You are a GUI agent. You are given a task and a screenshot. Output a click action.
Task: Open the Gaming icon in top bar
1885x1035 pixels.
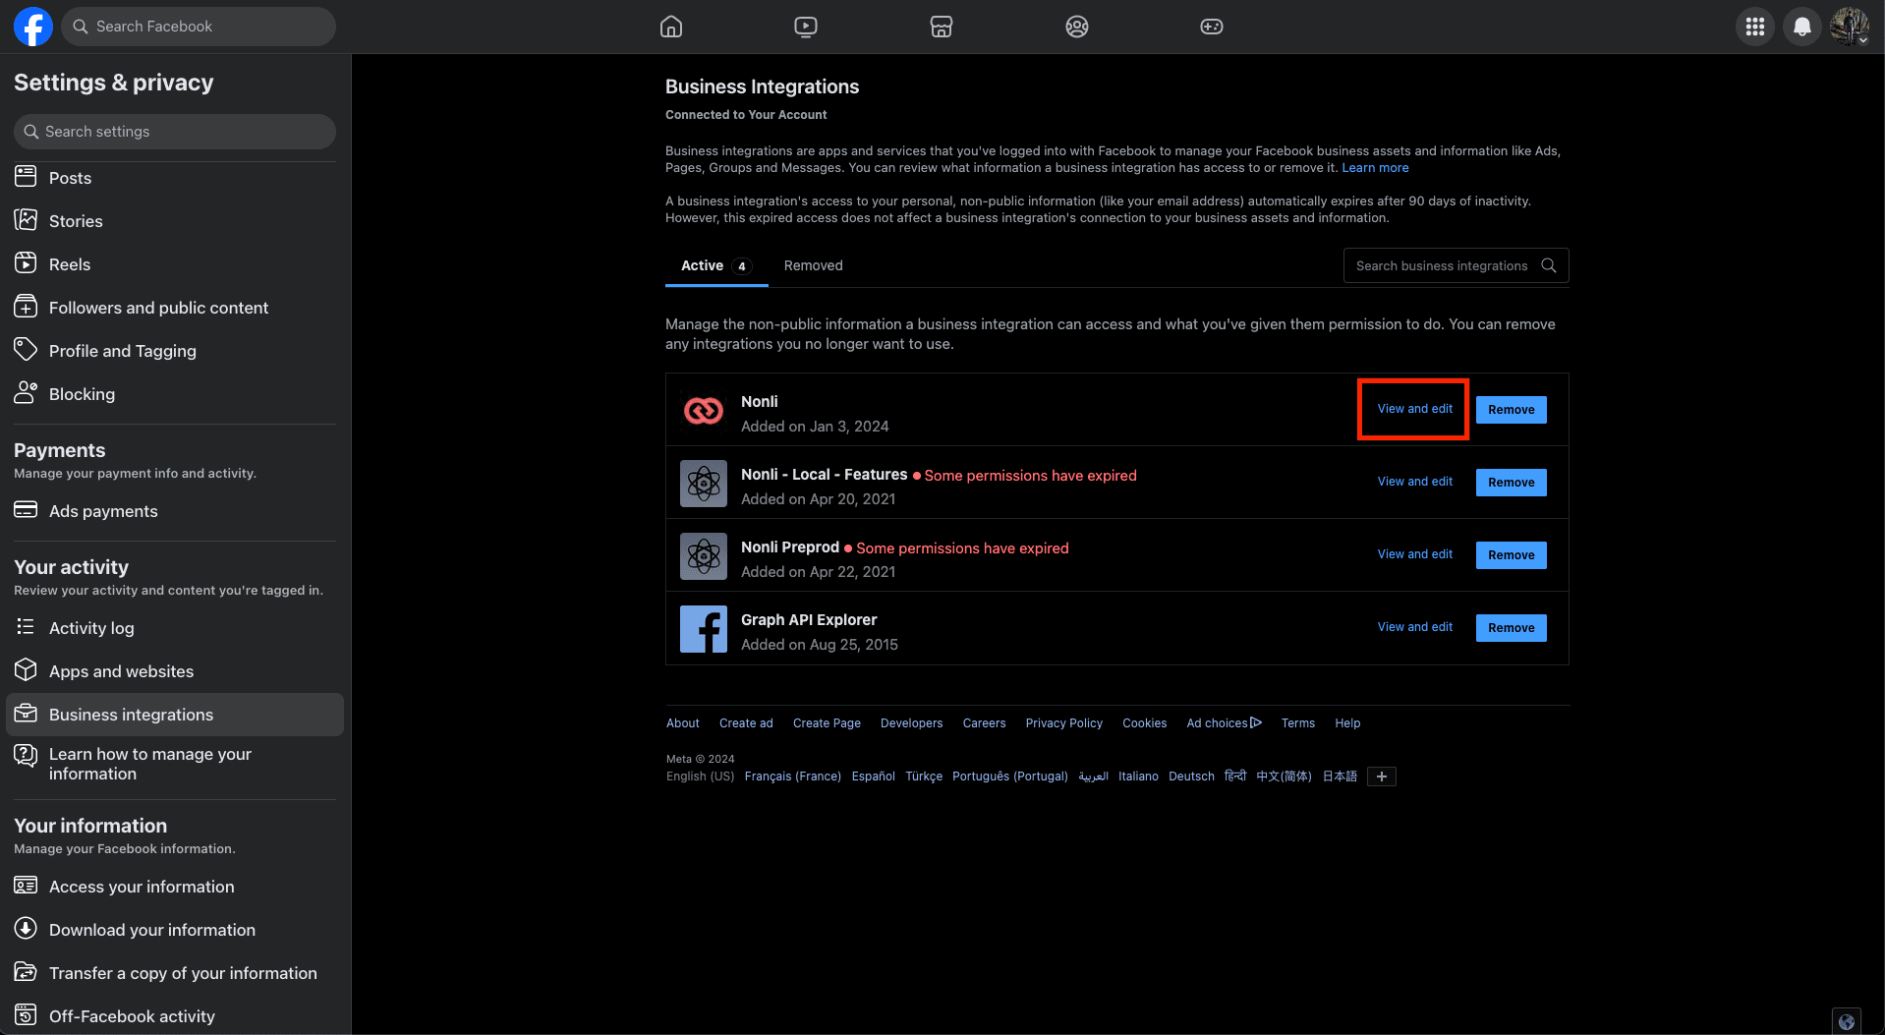1212,27
